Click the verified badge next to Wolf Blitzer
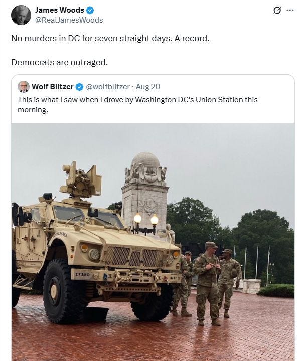Image resolution: width=302 pixels, height=361 pixels. pyautogui.click(x=80, y=87)
